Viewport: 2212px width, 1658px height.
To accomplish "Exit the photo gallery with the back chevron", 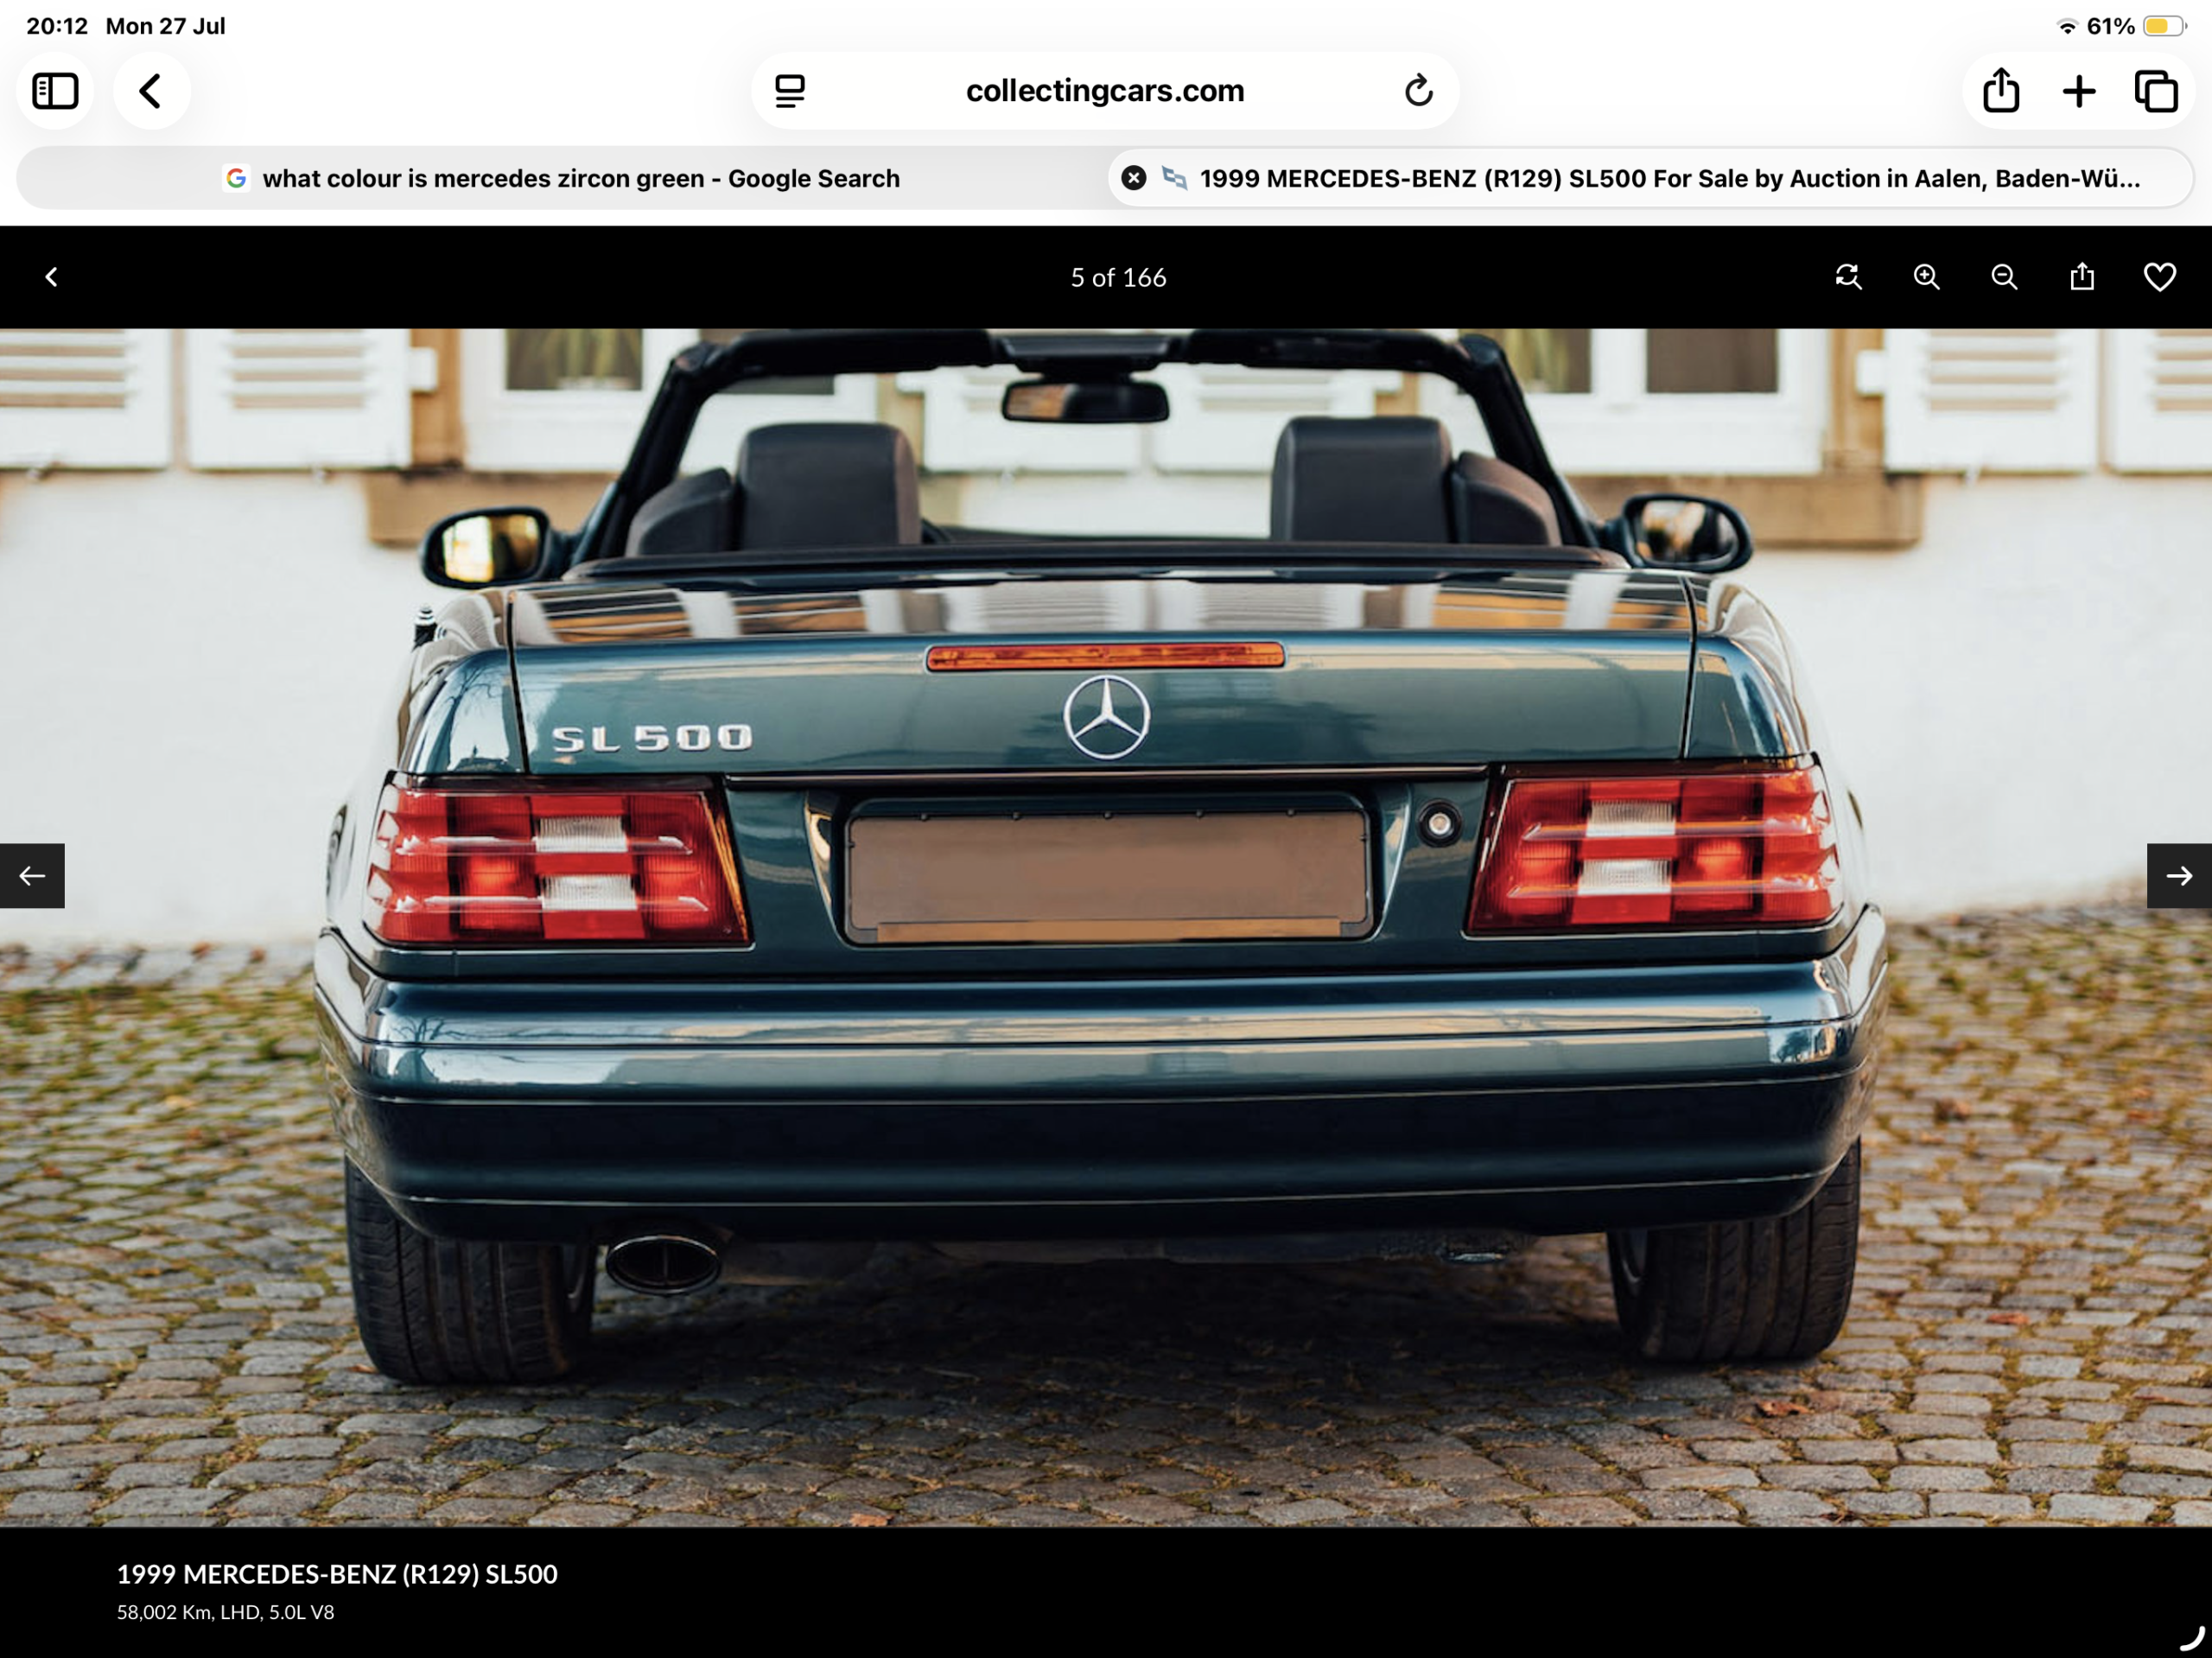I will pyautogui.click(x=51, y=277).
